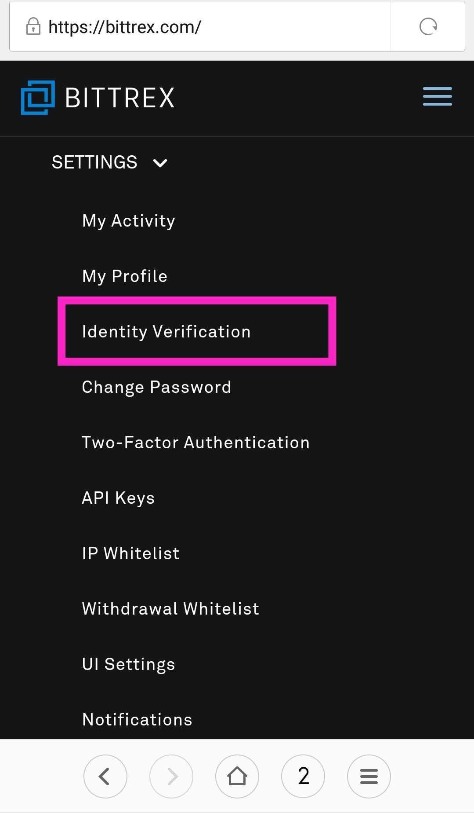The image size is (474, 813).
Task: Open the tab switcher showing 2
Action: pyautogui.click(x=303, y=776)
